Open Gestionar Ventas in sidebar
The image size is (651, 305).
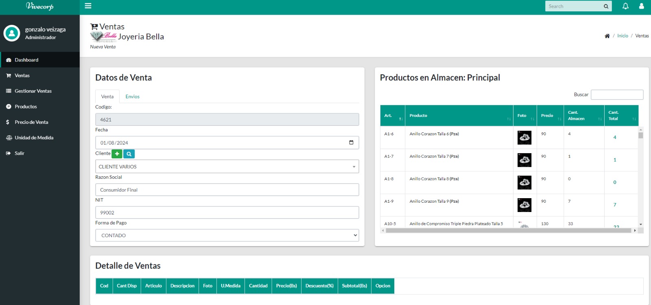point(33,91)
